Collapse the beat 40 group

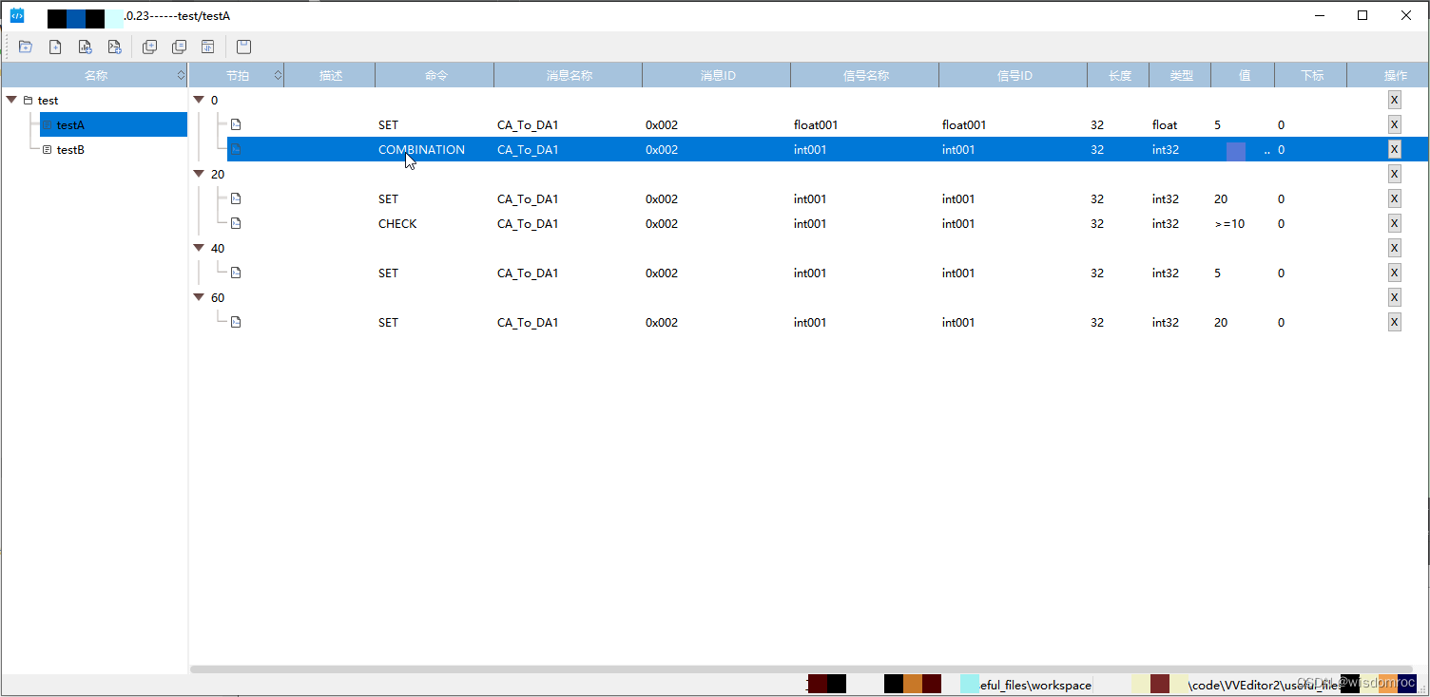point(199,248)
